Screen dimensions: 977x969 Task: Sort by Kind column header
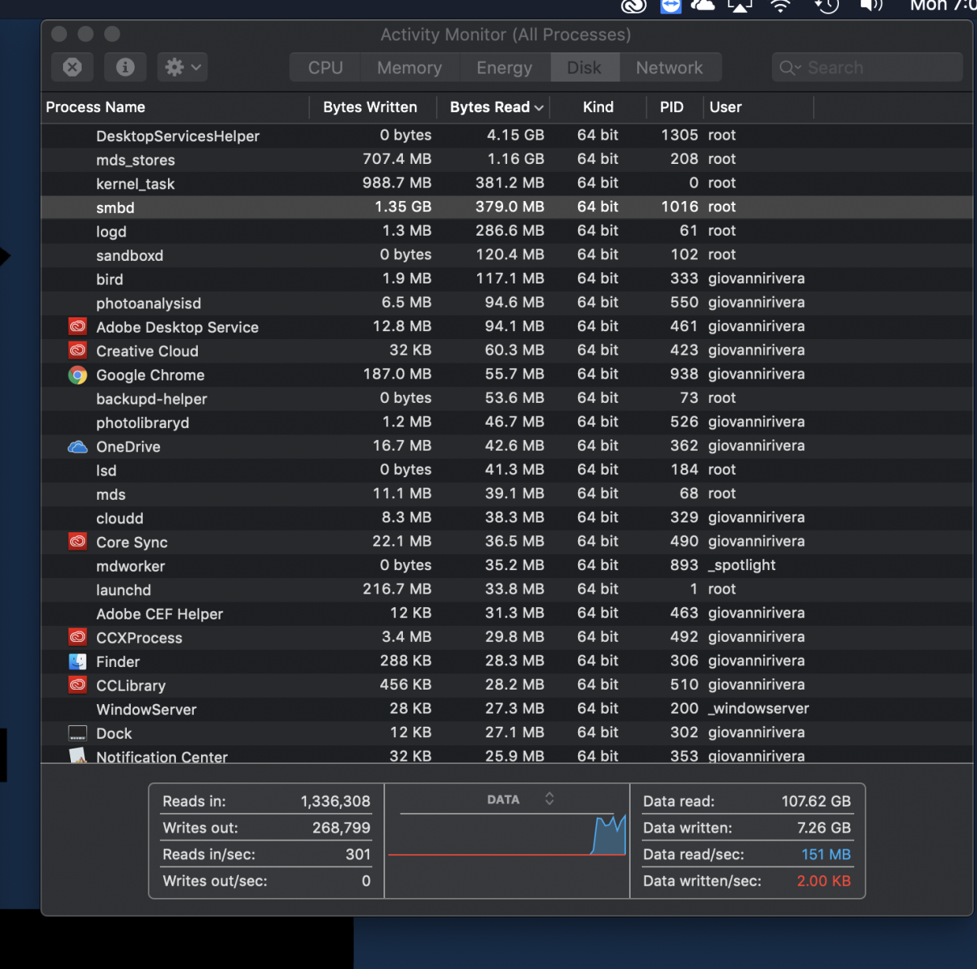pos(598,107)
